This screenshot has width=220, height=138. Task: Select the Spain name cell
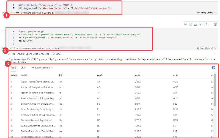click(38, 126)
